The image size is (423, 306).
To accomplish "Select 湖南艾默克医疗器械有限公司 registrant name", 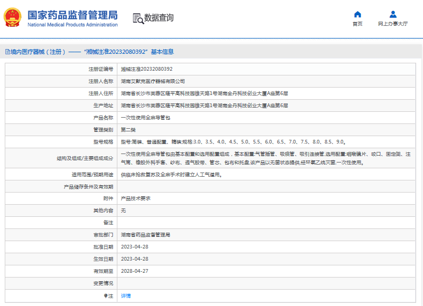I will pyautogui.click(x=153, y=81).
